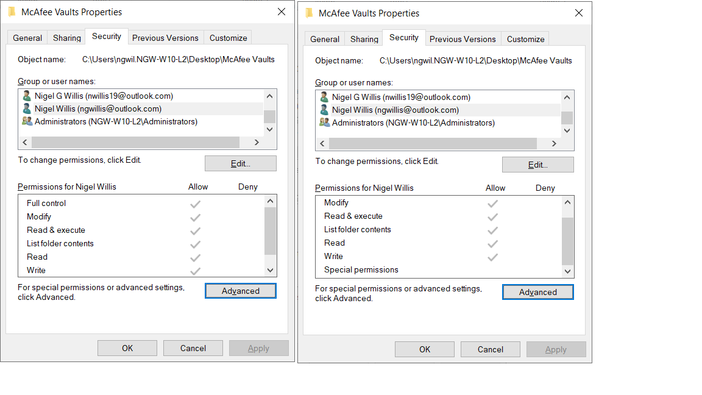The image size is (702, 395).
Task: Click user list scroll up arrow, left window
Action: click(269, 96)
